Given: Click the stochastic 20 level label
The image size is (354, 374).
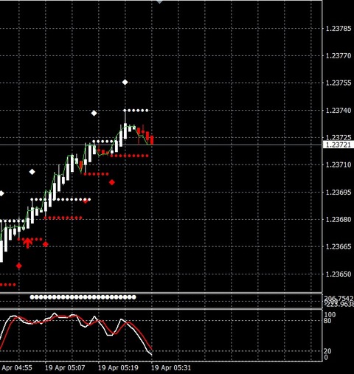Looking at the screenshot, I should (328, 351).
